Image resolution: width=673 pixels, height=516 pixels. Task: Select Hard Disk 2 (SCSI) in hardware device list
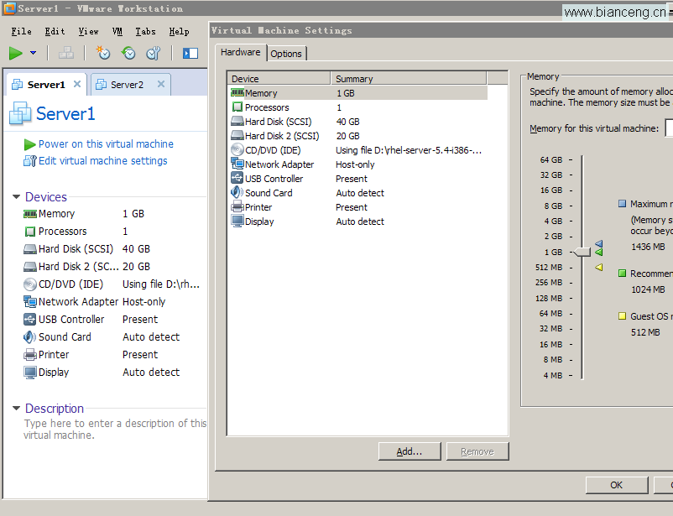(358, 136)
